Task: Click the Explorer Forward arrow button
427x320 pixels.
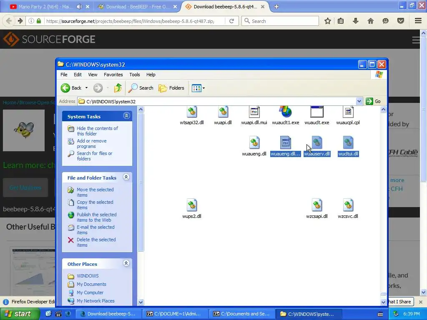Action: pyautogui.click(x=98, y=88)
